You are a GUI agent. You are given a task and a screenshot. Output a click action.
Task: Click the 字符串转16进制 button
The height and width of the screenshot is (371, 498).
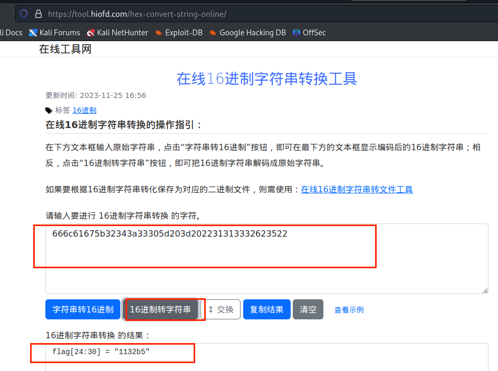83,309
